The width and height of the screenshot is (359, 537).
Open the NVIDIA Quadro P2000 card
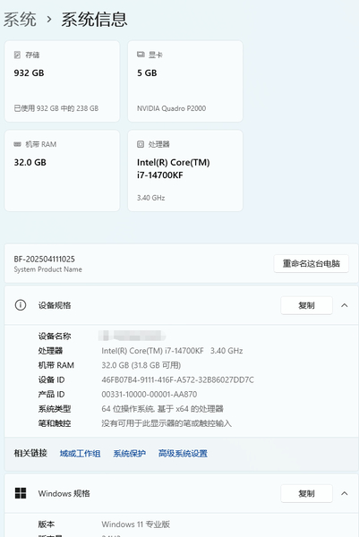tap(185, 81)
